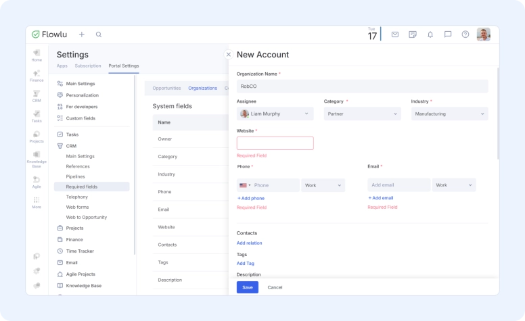
Task: Open Assignee dropdown showing Liam Murphy
Action: click(275, 114)
